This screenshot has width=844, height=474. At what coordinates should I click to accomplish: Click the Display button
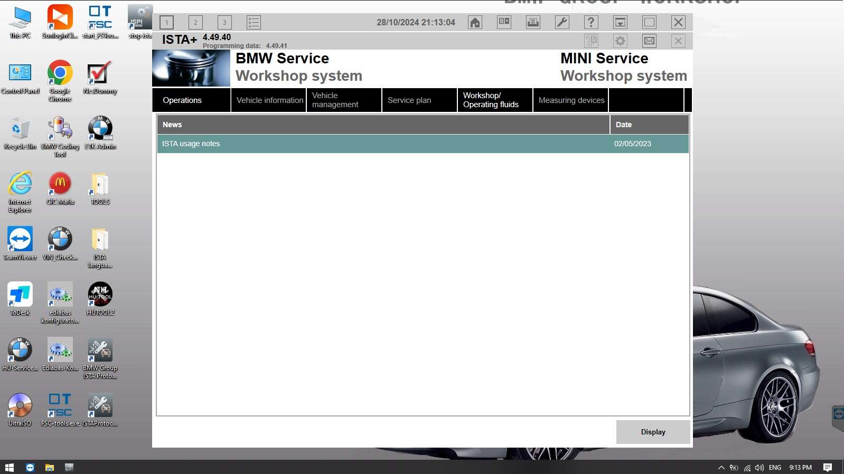653,432
